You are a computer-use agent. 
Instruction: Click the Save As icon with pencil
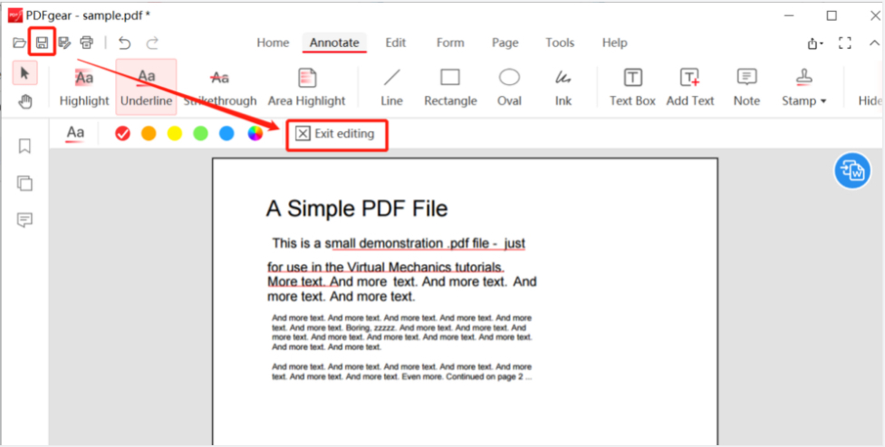64,43
